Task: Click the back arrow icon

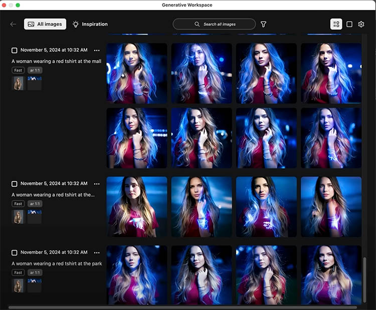Action: (13, 24)
